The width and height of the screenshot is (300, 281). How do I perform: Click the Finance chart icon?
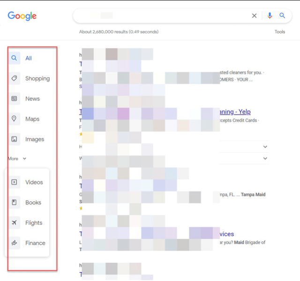point(14,243)
